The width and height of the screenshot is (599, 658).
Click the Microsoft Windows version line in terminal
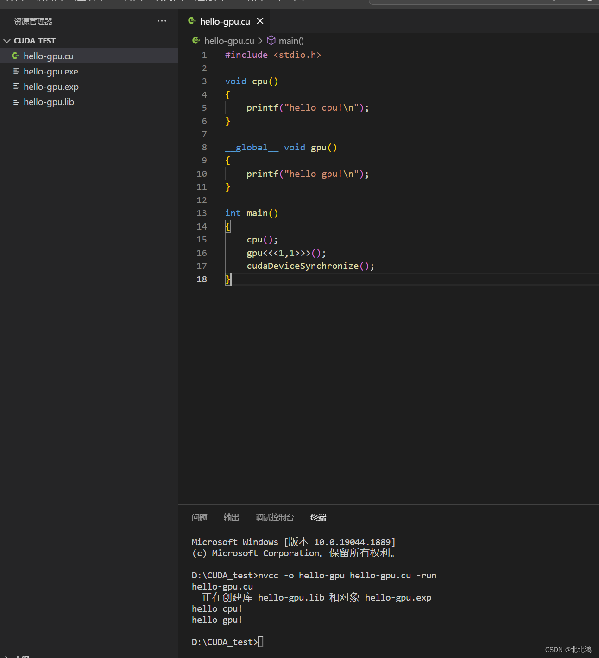[x=294, y=542]
